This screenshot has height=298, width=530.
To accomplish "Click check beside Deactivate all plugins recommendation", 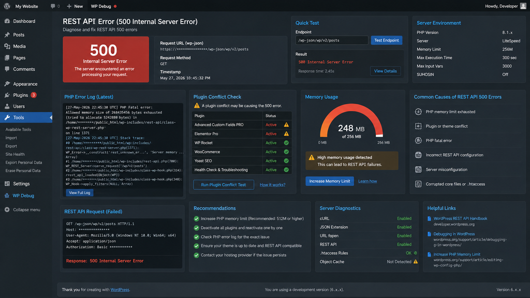I will (x=196, y=228).
